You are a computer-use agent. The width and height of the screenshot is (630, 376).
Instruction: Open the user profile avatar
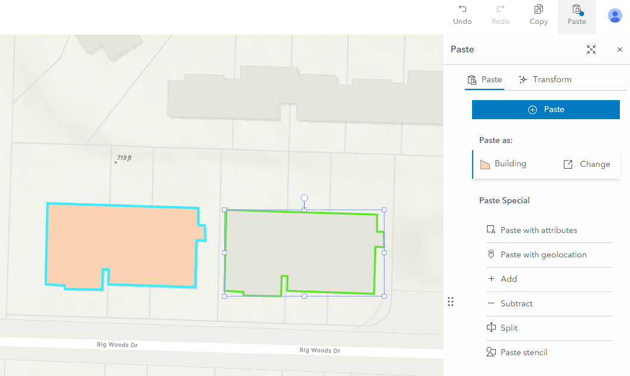tap(615, 15)
